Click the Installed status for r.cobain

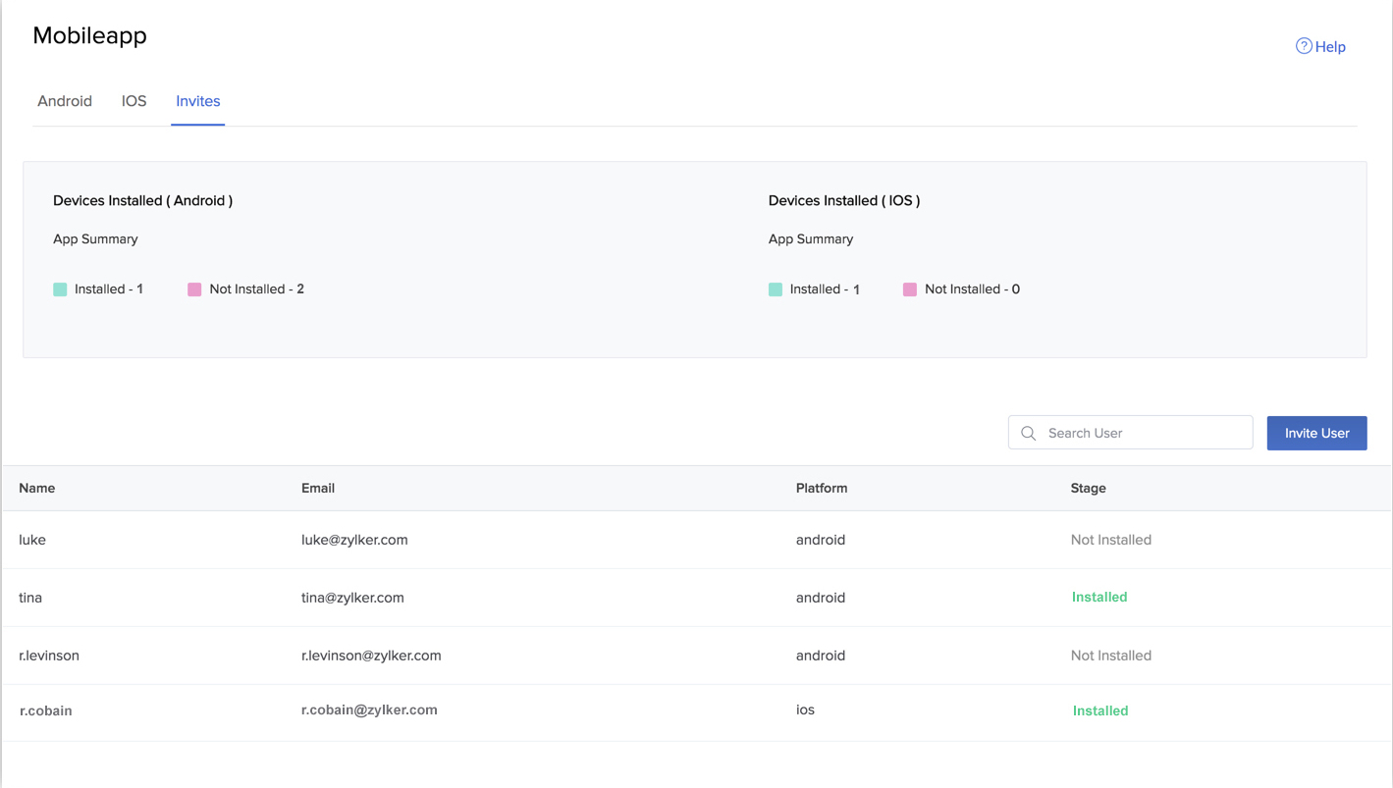click(x=1099, y=709)
